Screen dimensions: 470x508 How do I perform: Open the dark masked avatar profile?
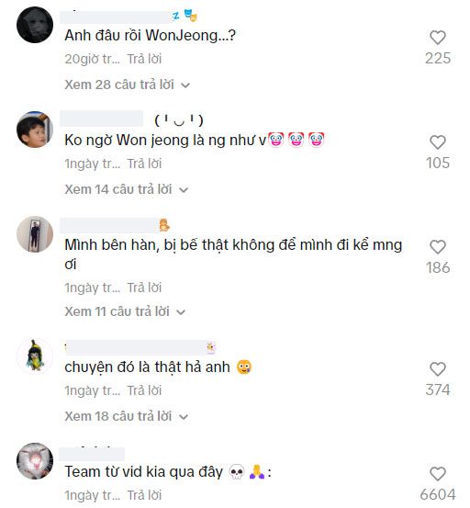pyautogui.click(x=35, y=25)
